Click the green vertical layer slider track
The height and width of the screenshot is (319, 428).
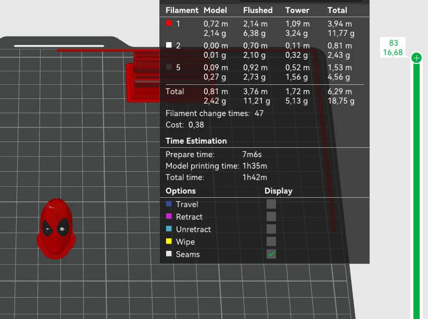pyautogui.click(x=417, y=191)
